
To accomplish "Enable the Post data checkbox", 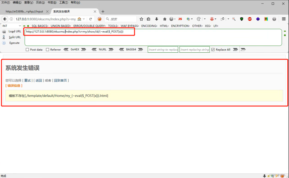I will 27,50.
